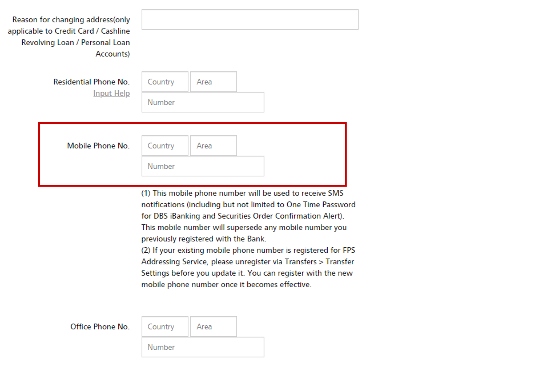Click the Reason for changing address field

pyautogui.click(x=250, y=19)
